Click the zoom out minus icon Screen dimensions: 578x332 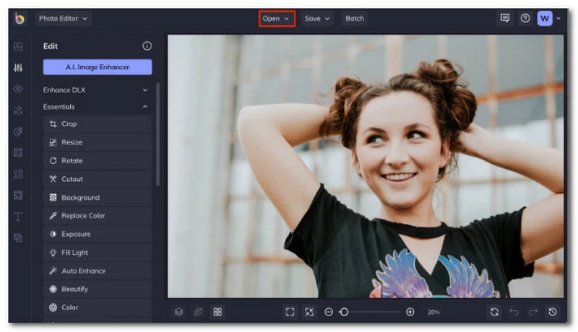329,312
